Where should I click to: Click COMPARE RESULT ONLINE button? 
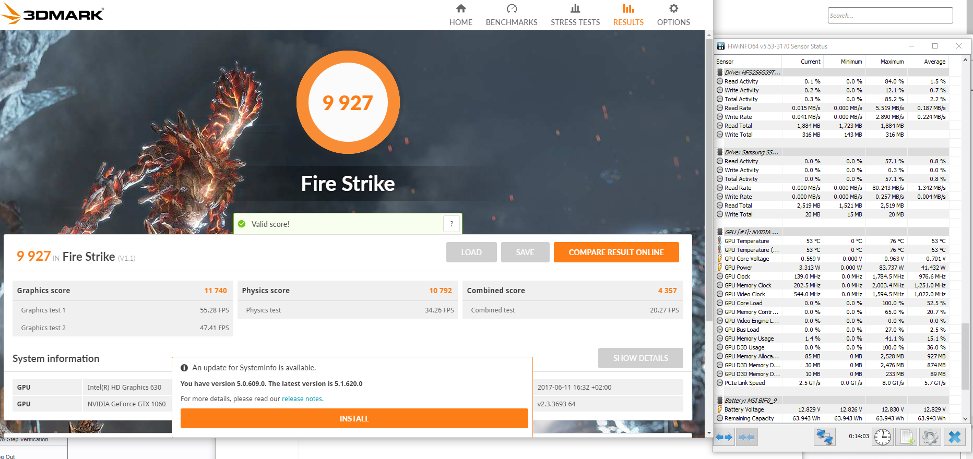point(616,252)
